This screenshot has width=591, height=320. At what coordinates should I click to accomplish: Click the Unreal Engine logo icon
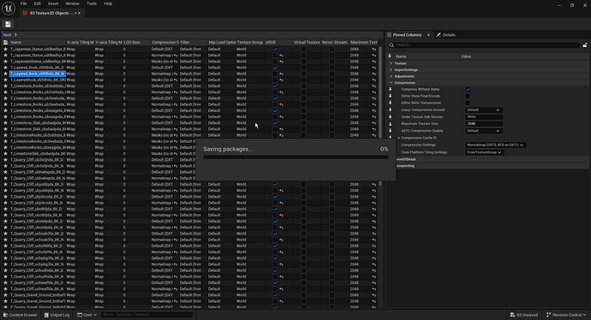[9, 8]
